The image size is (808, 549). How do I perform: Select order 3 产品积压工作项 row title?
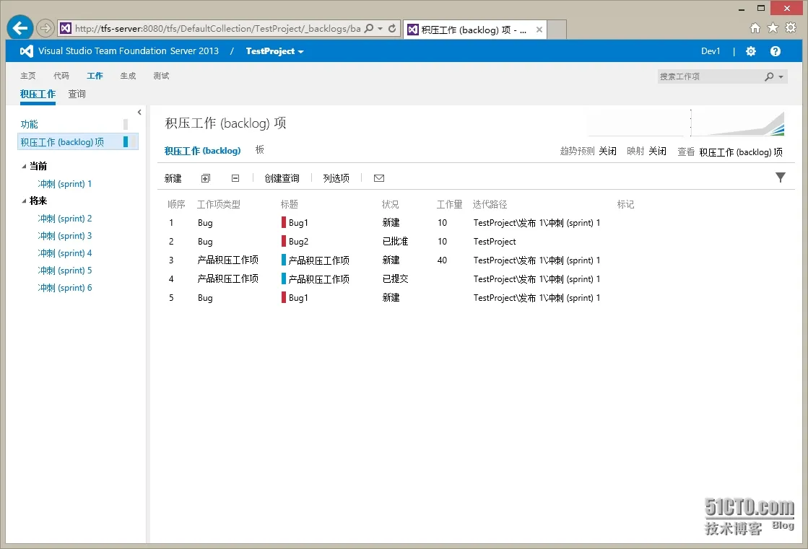(x=319, y=260)
